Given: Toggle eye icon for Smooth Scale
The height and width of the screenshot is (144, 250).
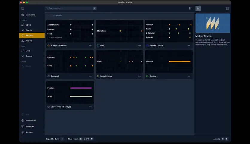Looking at the screenshot, I should click(98, 76).
